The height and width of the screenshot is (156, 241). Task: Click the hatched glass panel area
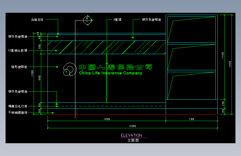[x=107, y=47]
